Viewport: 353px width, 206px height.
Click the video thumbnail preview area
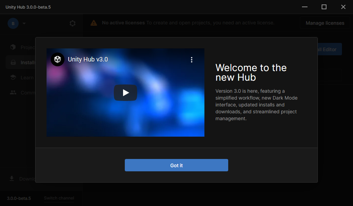click(125, 93)
